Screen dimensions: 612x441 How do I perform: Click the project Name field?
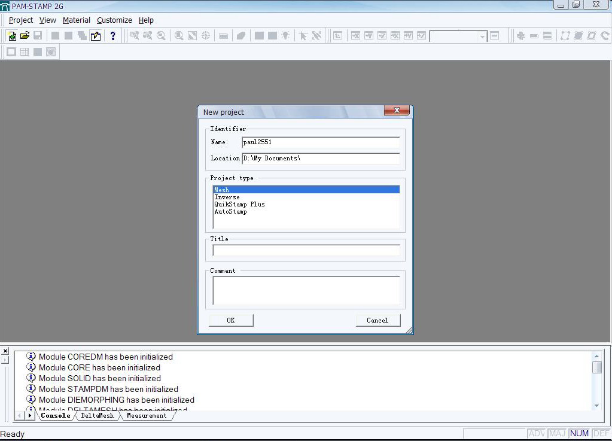321,142
